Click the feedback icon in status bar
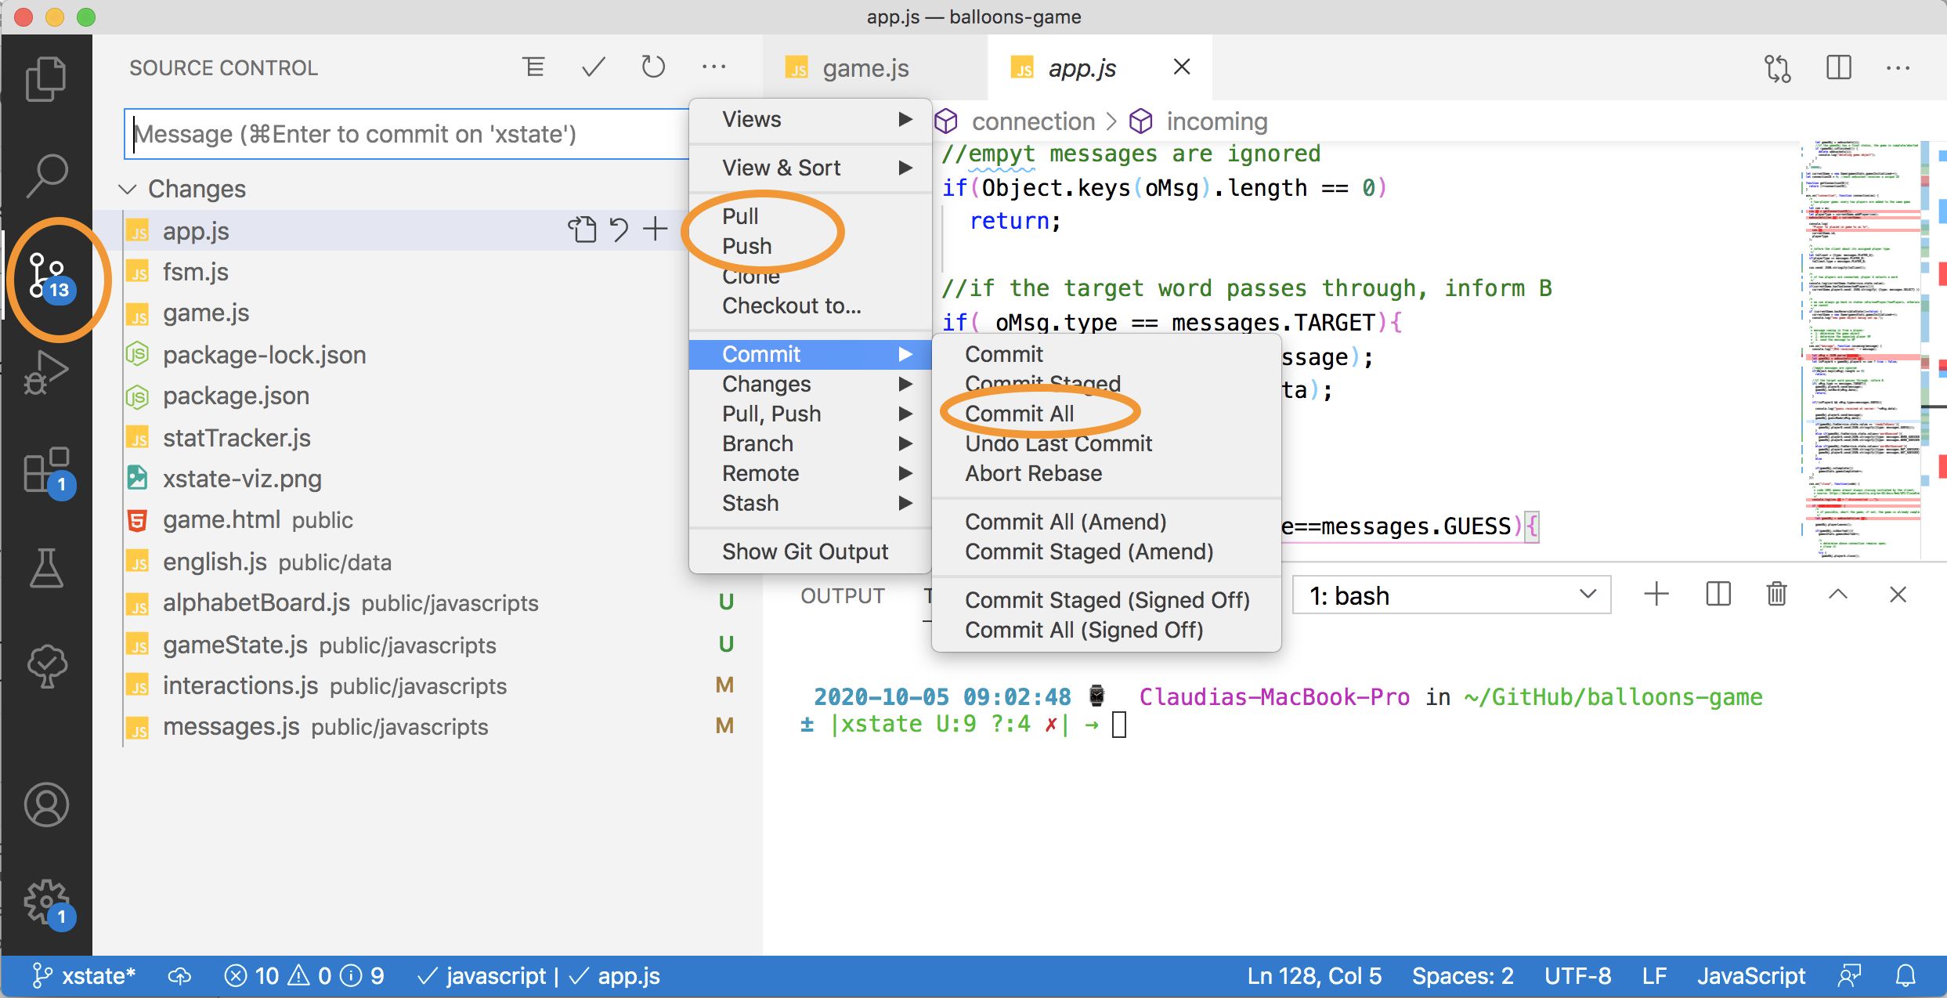Screen dimensions: 1947x998 [1850, 976]
